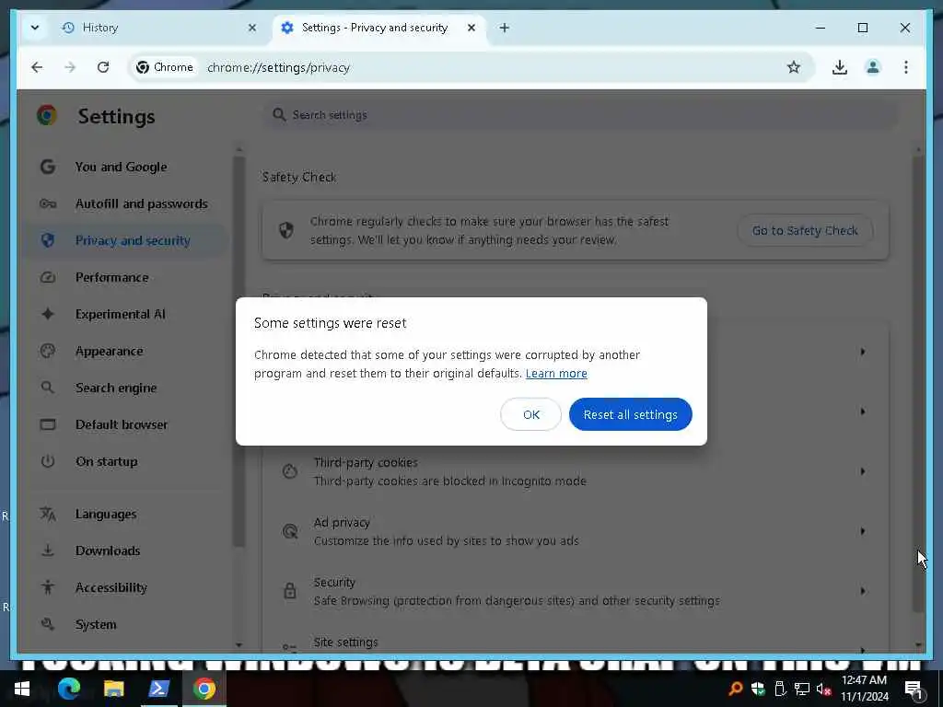Open a new tab
This screenshot has height=707, width=943.
pos(505,28)
